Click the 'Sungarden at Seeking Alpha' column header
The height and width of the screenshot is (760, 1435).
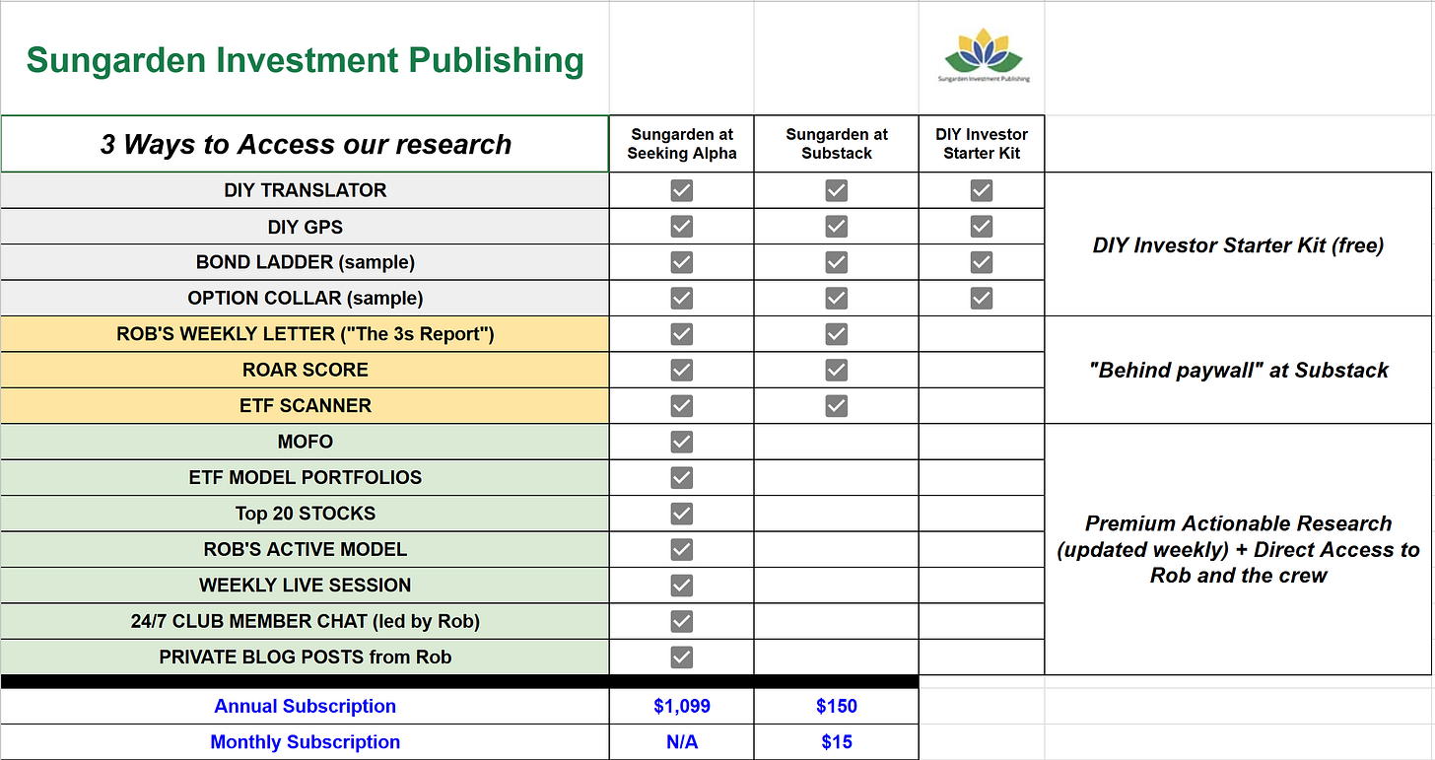[x=681, y=144]
